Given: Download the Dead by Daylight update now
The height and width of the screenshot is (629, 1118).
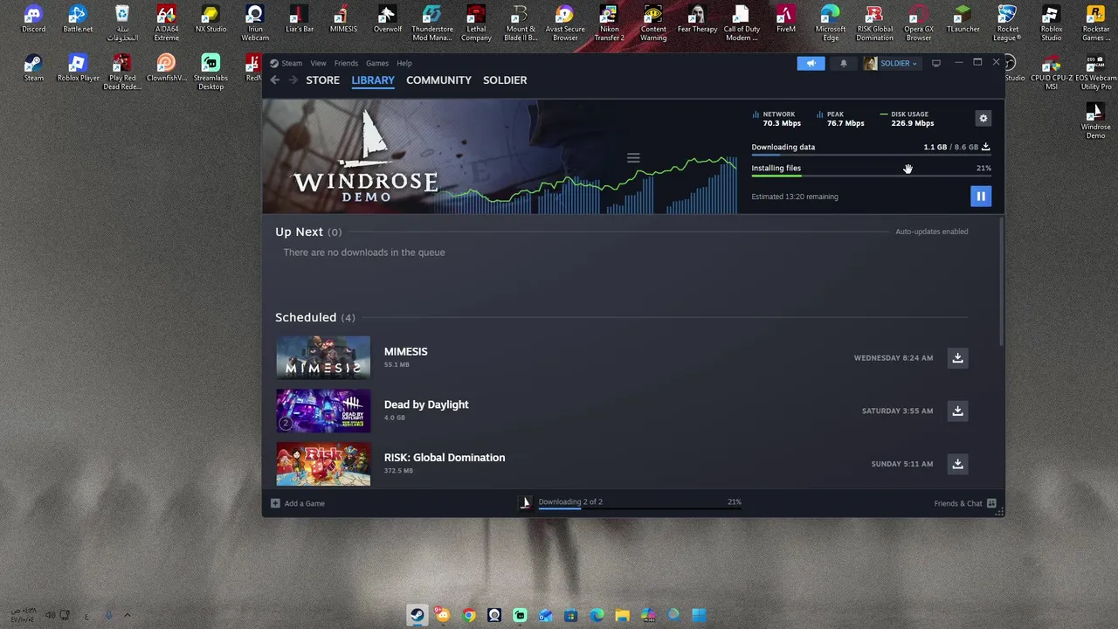Looking at the screenshot, I should [957, 411].
